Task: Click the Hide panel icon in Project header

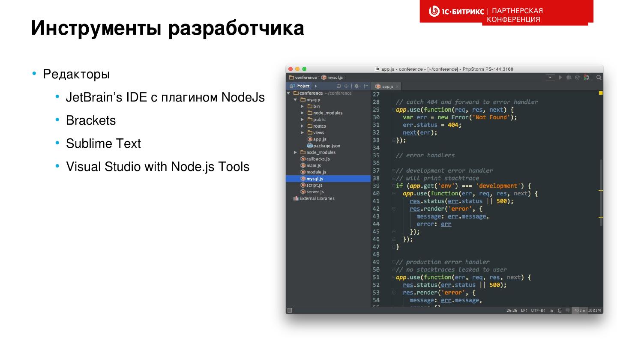Action: tap(366, 86)
